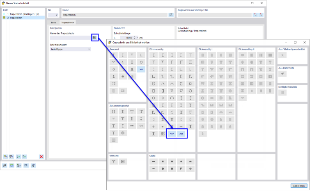Choose the channel [ section in Genormt group
Screen dimensions: 312x193
123,55
